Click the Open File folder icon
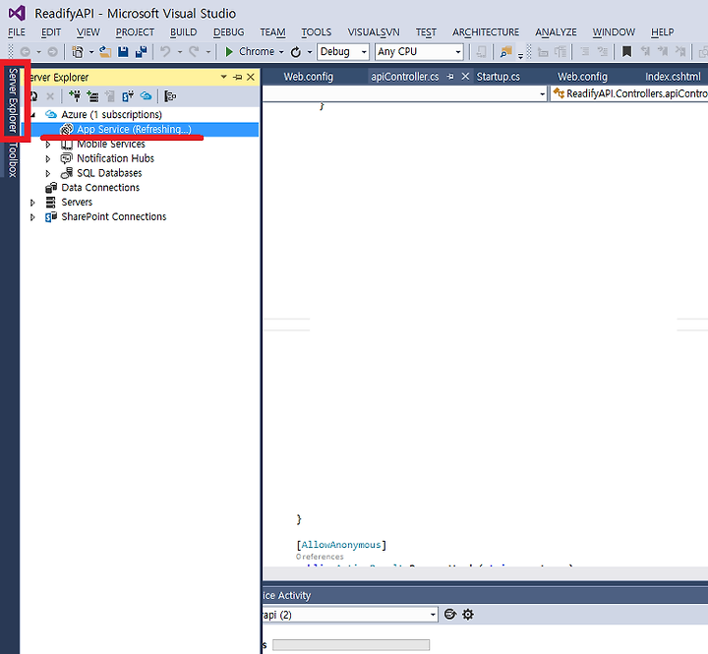The image size is (708, 654). (x=105, y=52)
